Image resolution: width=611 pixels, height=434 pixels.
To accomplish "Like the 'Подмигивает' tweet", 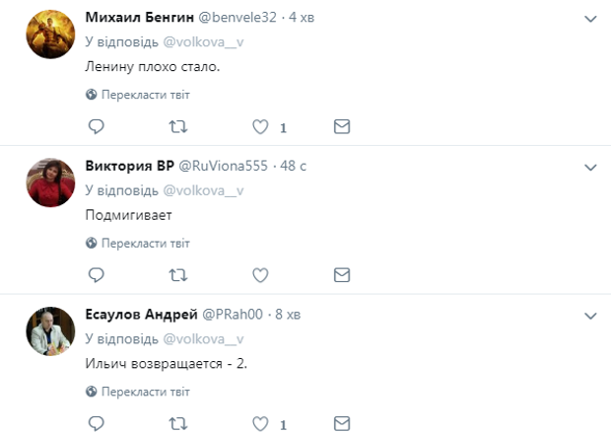I will [261, 275].
